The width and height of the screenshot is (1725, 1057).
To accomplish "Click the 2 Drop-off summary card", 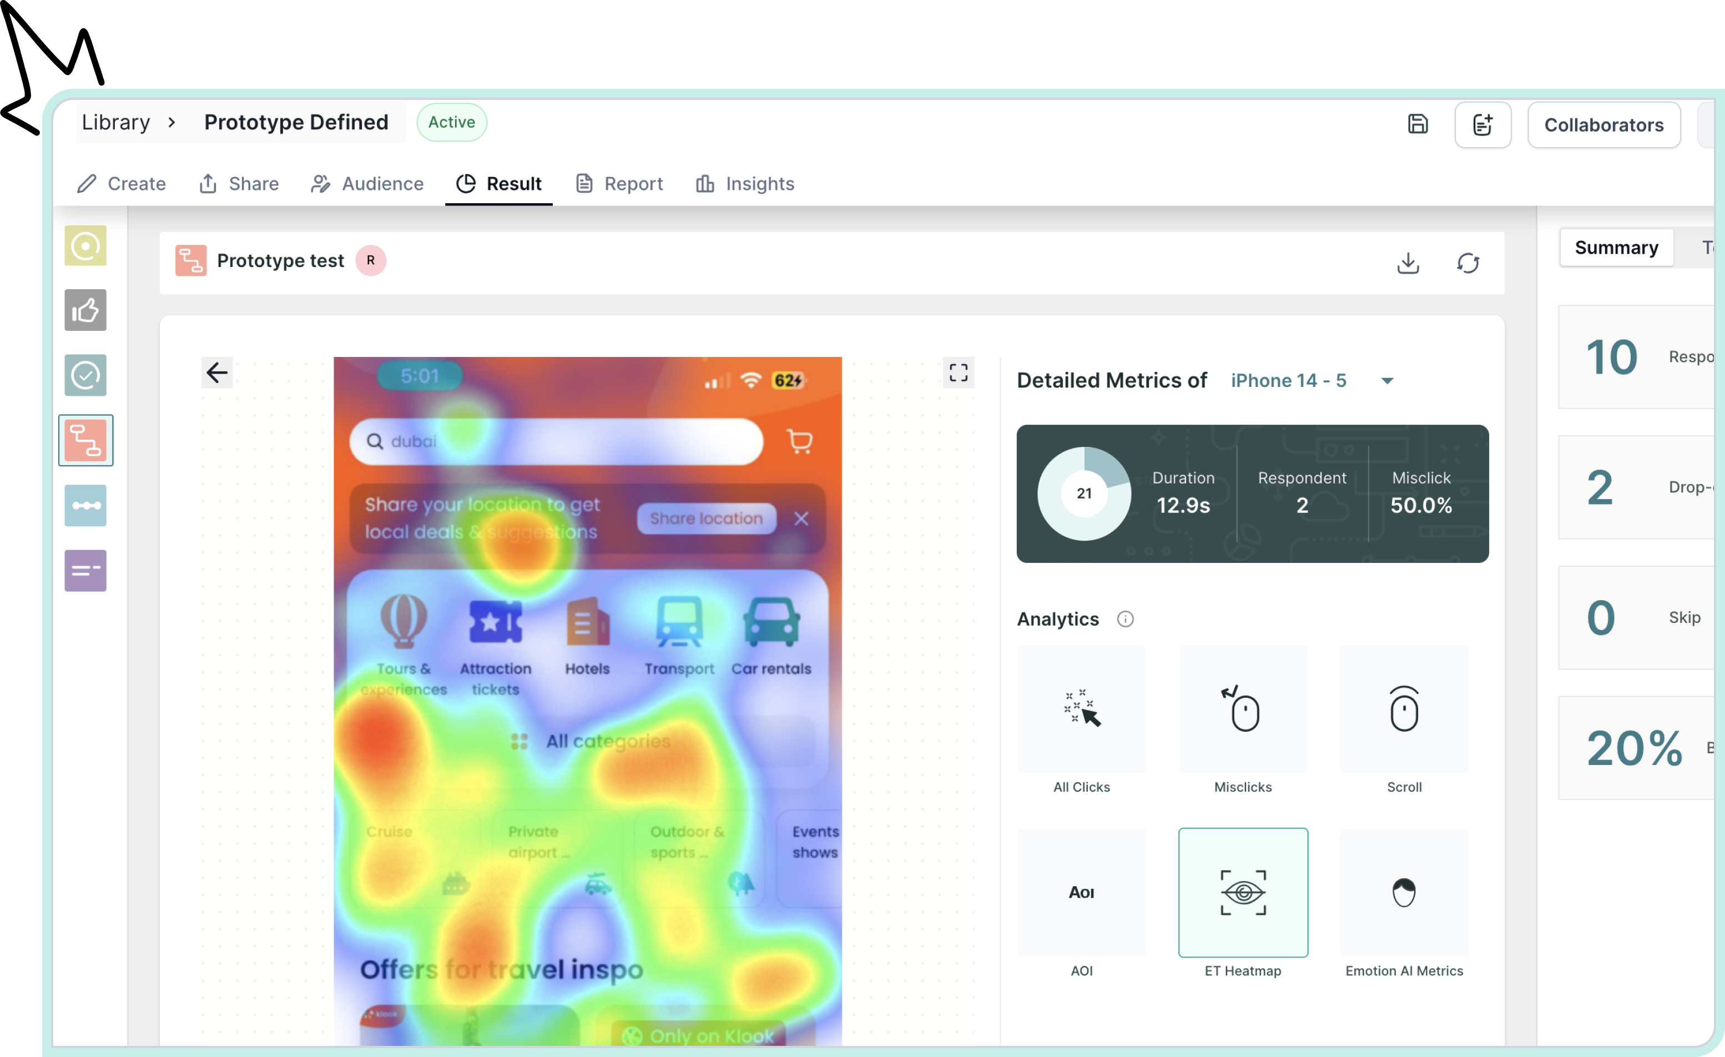I will pyautogui.click(x=1637, y=487).
